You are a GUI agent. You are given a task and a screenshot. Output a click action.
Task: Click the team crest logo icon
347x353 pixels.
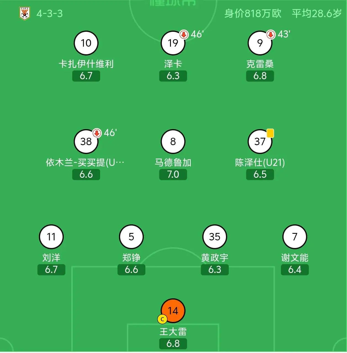[25, 13]
